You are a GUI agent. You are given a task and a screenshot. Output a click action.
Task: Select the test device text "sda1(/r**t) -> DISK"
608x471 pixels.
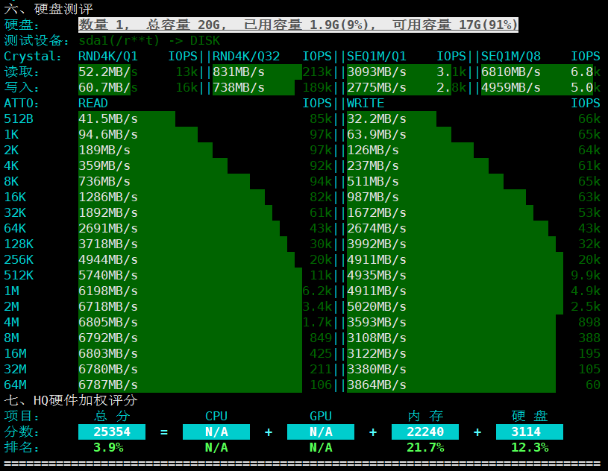click(149, 41)
